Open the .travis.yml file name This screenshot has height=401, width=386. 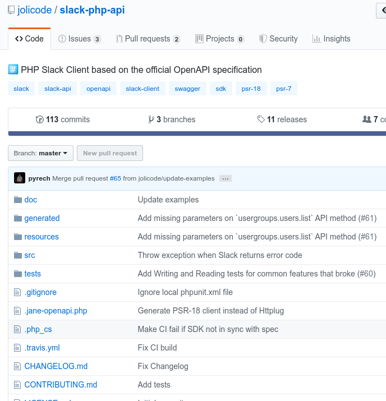[42, 348]
